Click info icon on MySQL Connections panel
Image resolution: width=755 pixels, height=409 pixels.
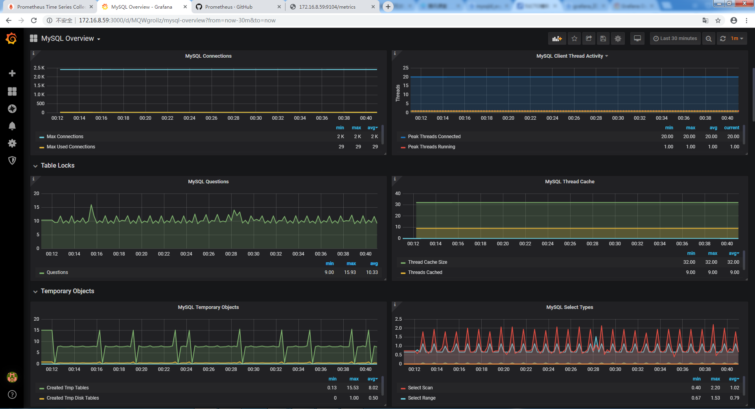point(33,53)
